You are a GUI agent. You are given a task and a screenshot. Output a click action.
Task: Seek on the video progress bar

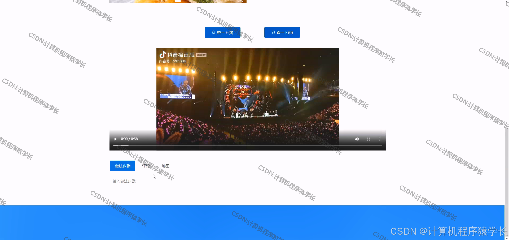pyautogui.click(x=248, y=145)
